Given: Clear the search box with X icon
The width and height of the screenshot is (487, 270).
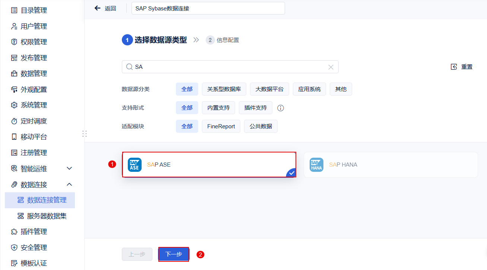Looking at the screenshot, I should tap(331, 67).
